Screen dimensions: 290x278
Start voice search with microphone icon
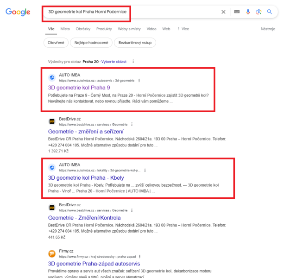[x=248, y=12]
